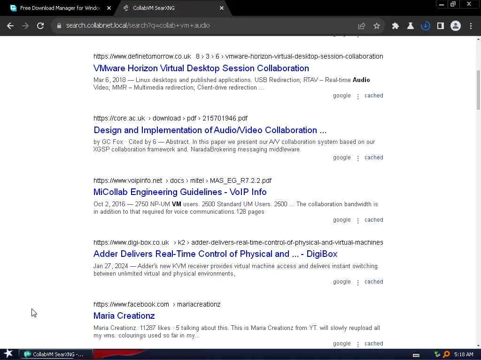481x360 pixels.
Task: Click the google engine label under VMware result
Action: [342, 96]
